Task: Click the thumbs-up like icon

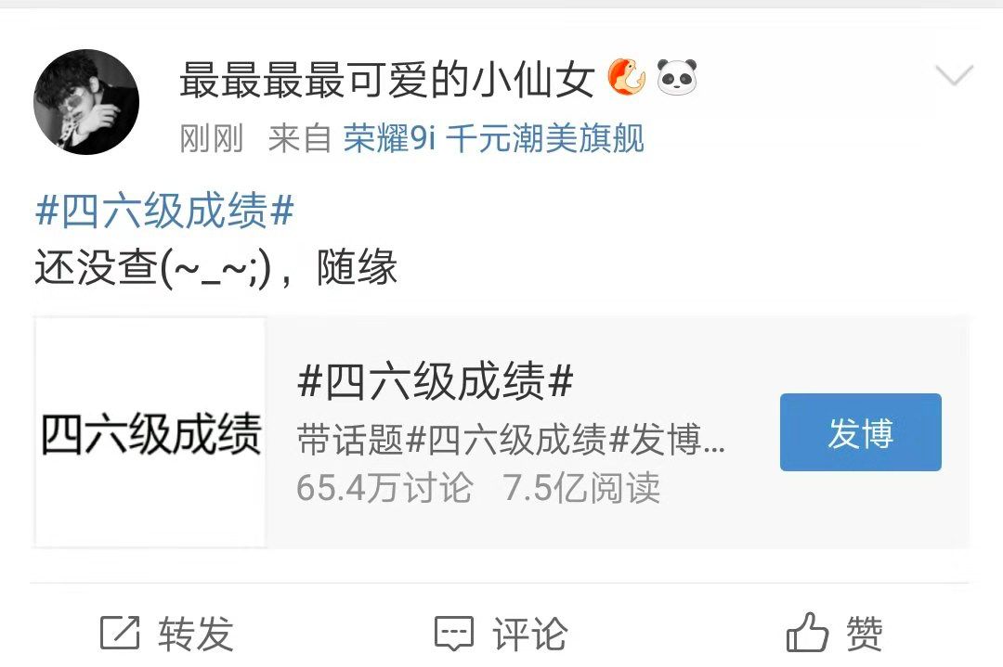Action: click(x=807, y=632)
